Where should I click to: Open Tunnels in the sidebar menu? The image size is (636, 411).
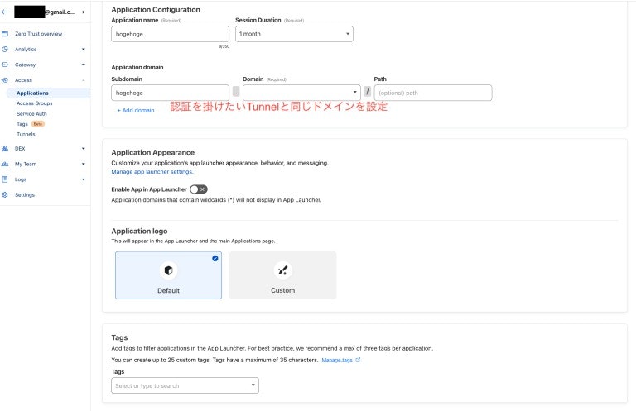point(26,134)
